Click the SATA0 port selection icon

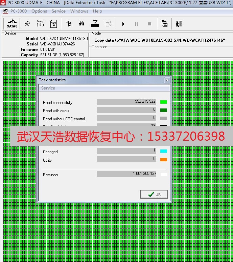[x=12, y=24]
